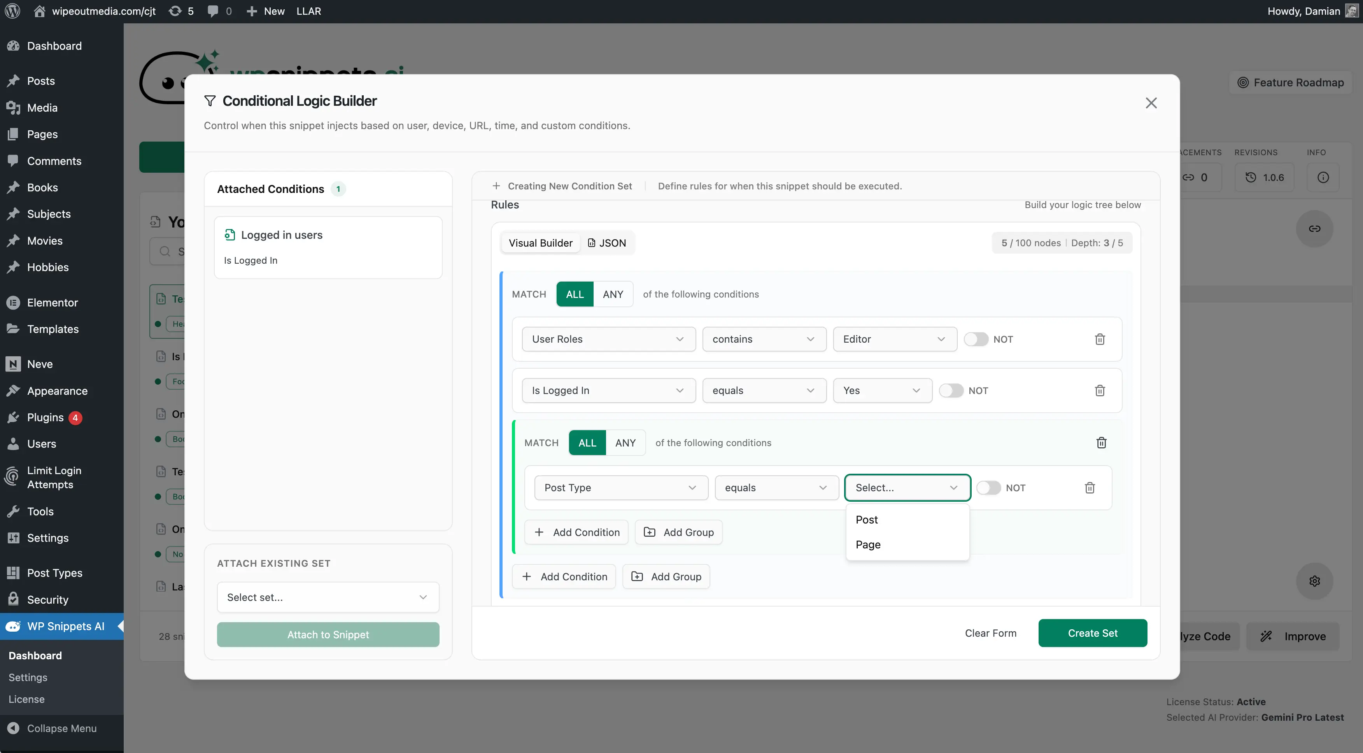The height and width of the screenshot is (753, 1363).
Task: Switch to the Visual Builder tab
Action: coord(540,243)
